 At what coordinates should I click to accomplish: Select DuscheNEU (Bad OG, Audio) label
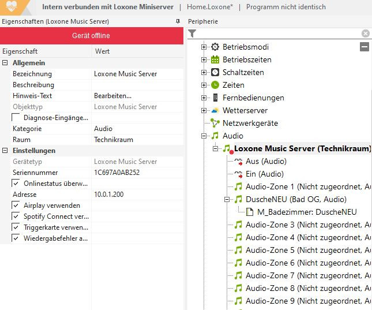296,199
